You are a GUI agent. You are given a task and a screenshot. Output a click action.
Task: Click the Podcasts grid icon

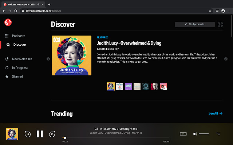coord(7,36)
